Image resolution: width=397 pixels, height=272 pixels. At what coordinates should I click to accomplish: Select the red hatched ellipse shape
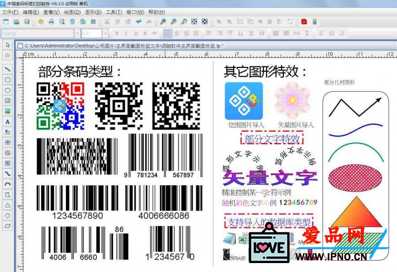point(355,178)
